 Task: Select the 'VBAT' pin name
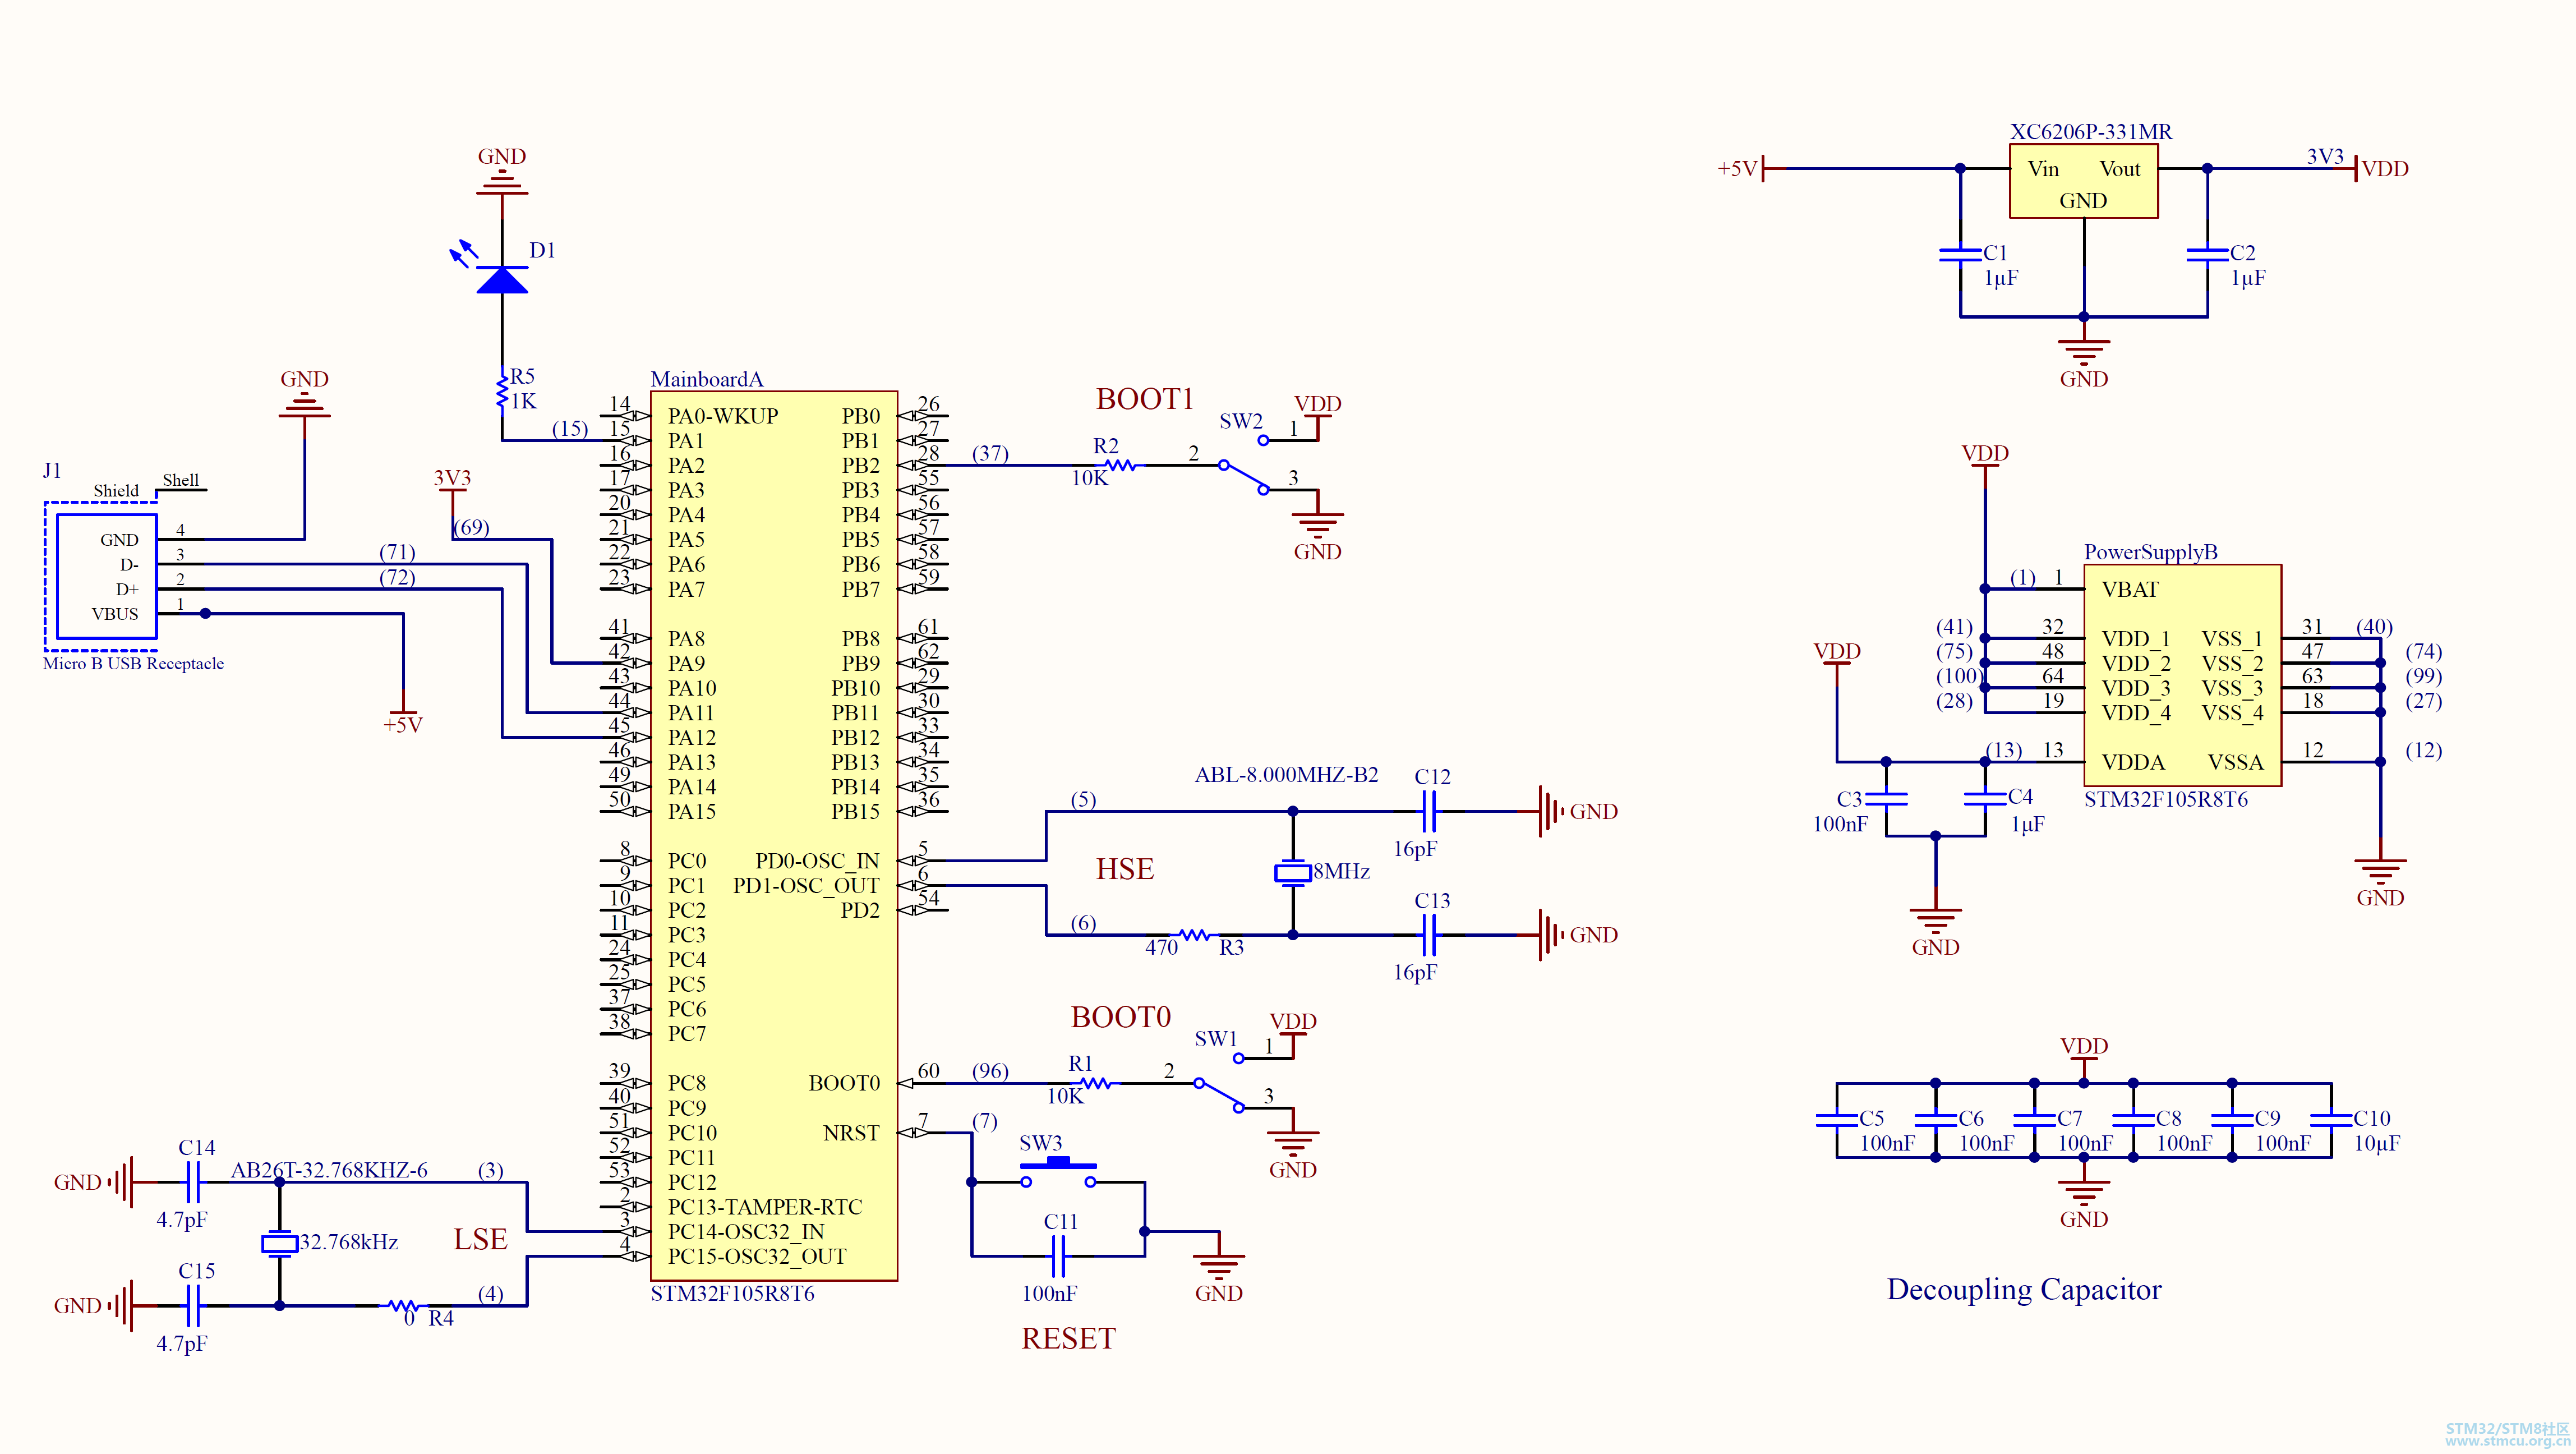click(x=2130, y=589)
